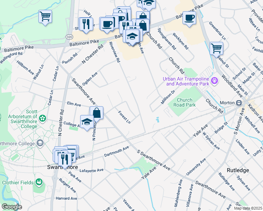The image size is (263, 211).
Task: Click the restaurant marker near Route 320 shield
Action: 86,24
